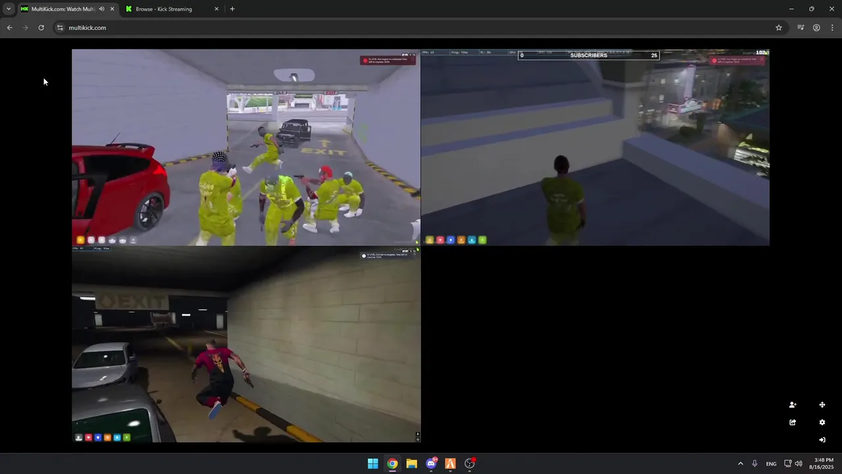Open the share layout icon
The width and height of the screenshot is (842, 474).
pyautogui.click(x=793, y=423)
